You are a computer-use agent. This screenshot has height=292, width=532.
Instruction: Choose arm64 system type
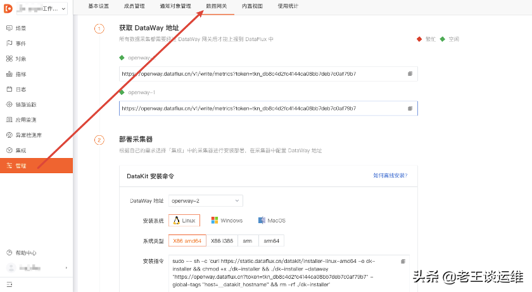point(272,241)
